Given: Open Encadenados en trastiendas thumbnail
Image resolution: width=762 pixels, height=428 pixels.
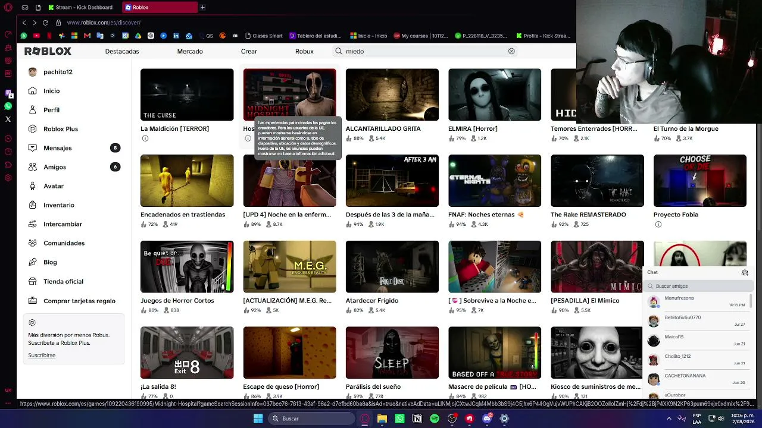Looking at the screenshot, I should tap(187, 181).
